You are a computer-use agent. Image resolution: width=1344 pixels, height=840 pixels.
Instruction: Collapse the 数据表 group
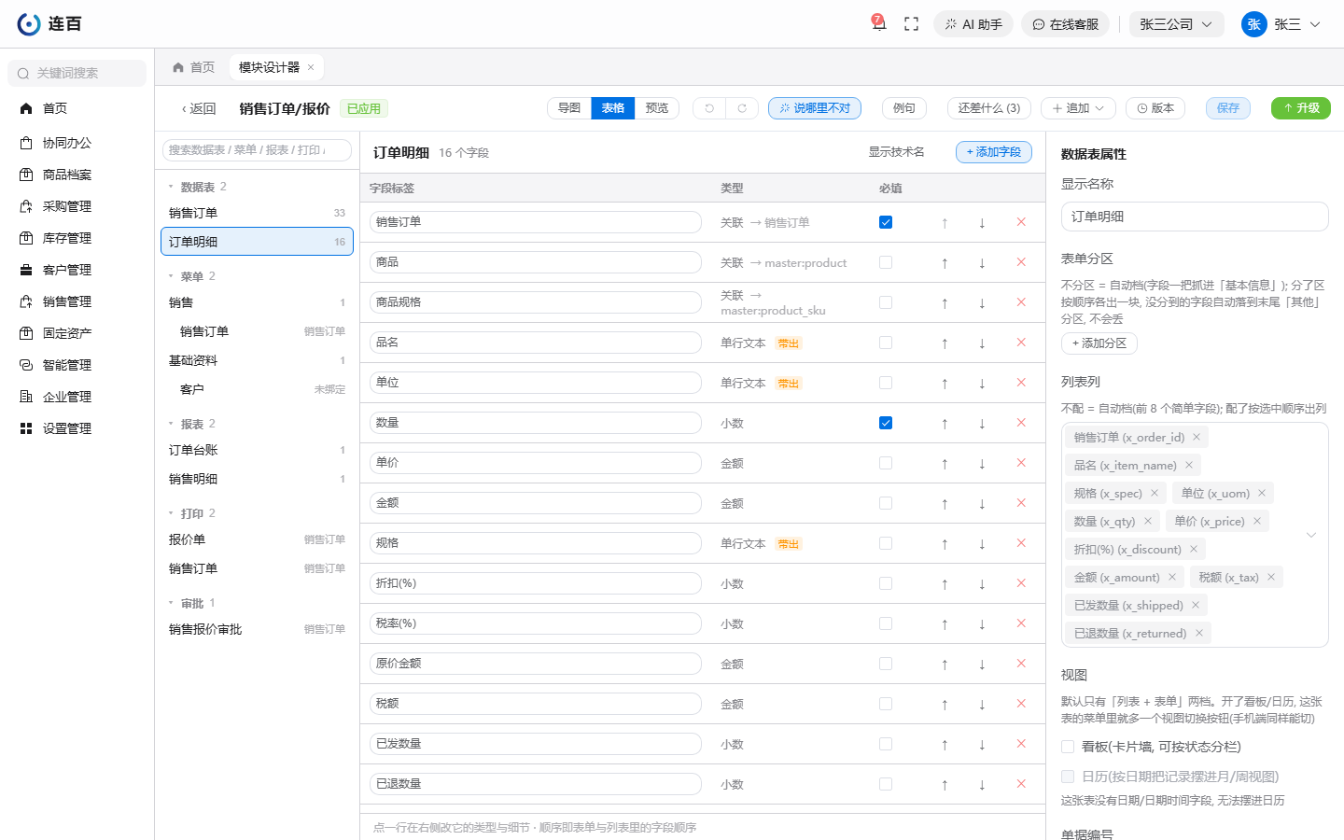coord(171,187)
